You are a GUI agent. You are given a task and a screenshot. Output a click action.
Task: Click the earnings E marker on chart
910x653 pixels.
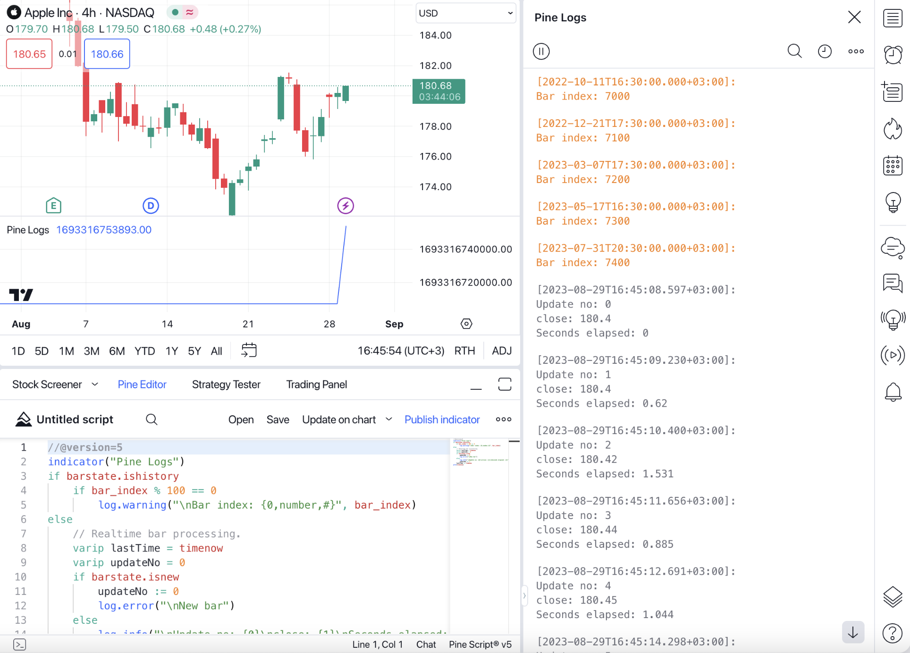click(54, 206)
